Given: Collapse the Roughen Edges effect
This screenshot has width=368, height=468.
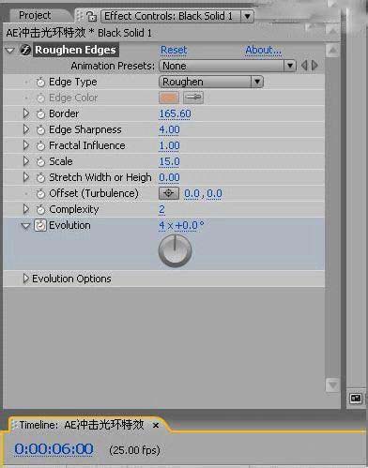Looking at the screenshot, I should (x=10, y=50).
